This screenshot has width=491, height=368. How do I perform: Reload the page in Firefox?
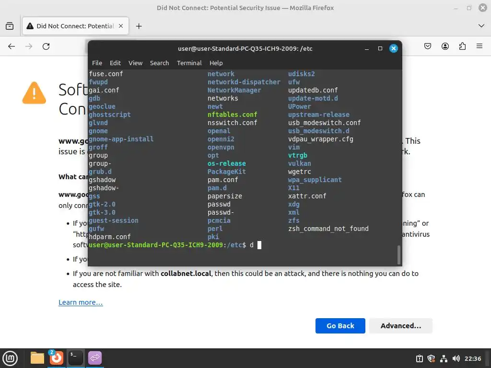click(46, 46)
